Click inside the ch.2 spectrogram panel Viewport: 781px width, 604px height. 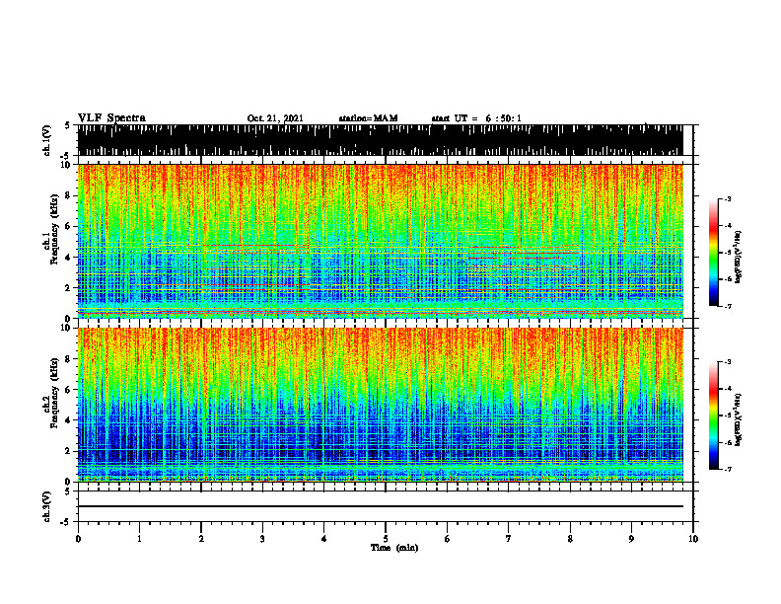pyautogui.click(x=380, y=405)
